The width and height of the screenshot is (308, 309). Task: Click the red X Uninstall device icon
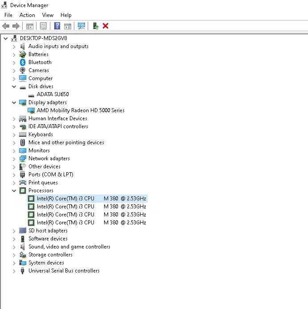tap(105, 26)
